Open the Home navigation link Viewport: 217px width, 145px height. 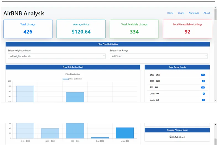coord(170,13)
